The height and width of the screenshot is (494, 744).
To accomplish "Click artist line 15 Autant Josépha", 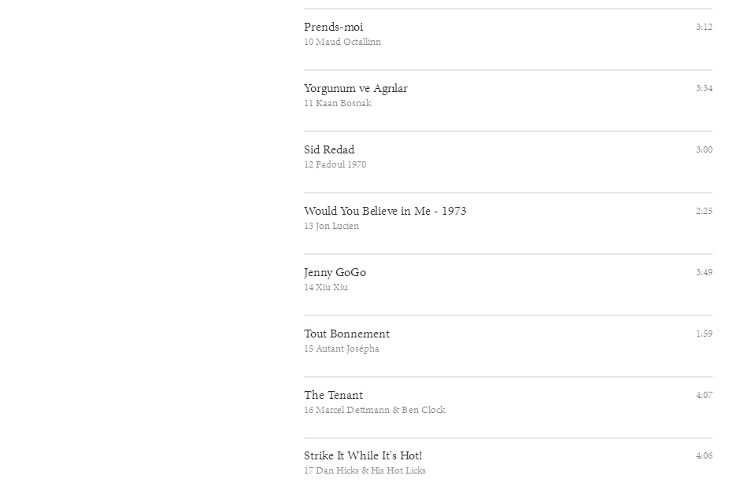I will (342, 348).
